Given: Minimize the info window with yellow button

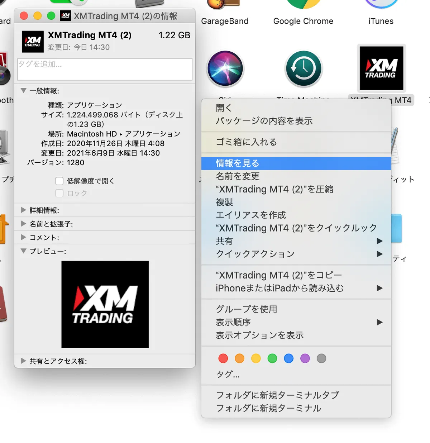Looking at the screenshot, I should [x=38, y=16].
